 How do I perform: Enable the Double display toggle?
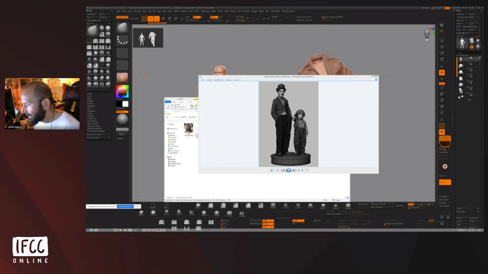pos(298,221)
